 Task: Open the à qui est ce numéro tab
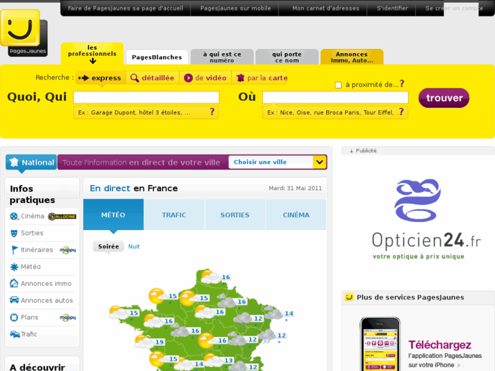222,57
